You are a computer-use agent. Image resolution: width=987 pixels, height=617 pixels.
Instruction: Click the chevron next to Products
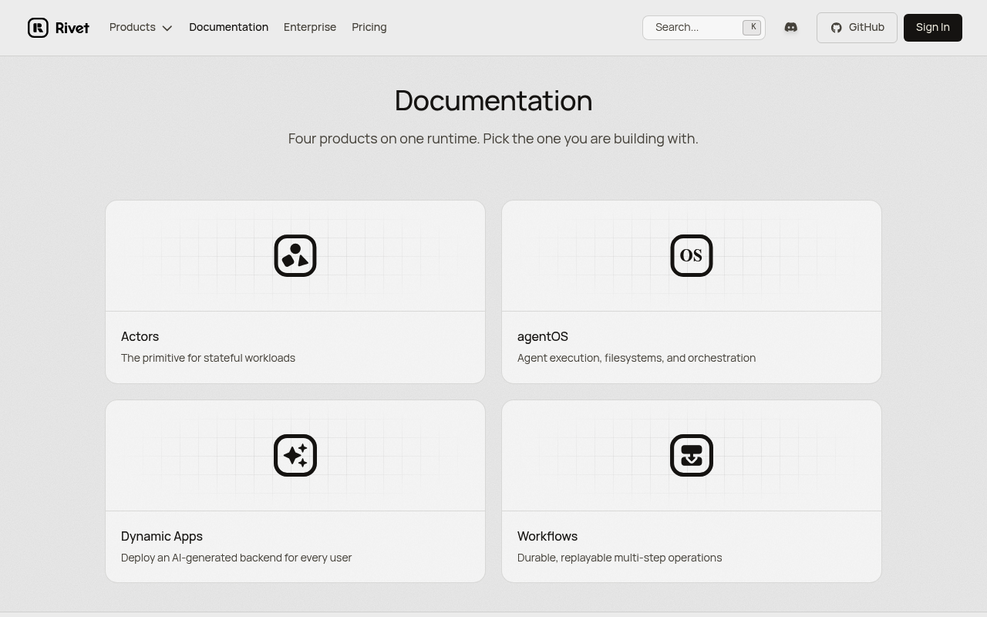pyautogui.click(x=167, y=28)
